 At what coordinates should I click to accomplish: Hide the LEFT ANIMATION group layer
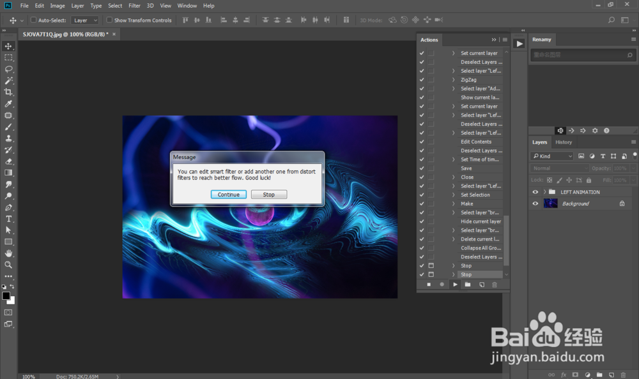pos(535,192)
